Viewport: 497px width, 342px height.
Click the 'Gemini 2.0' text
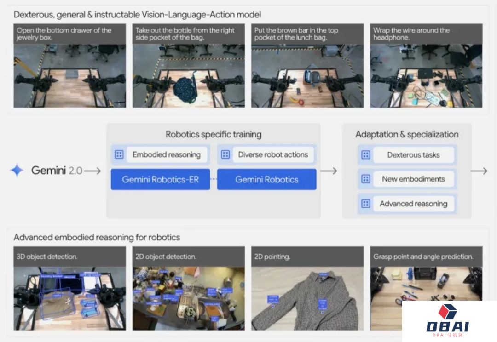tap(57, 171)
